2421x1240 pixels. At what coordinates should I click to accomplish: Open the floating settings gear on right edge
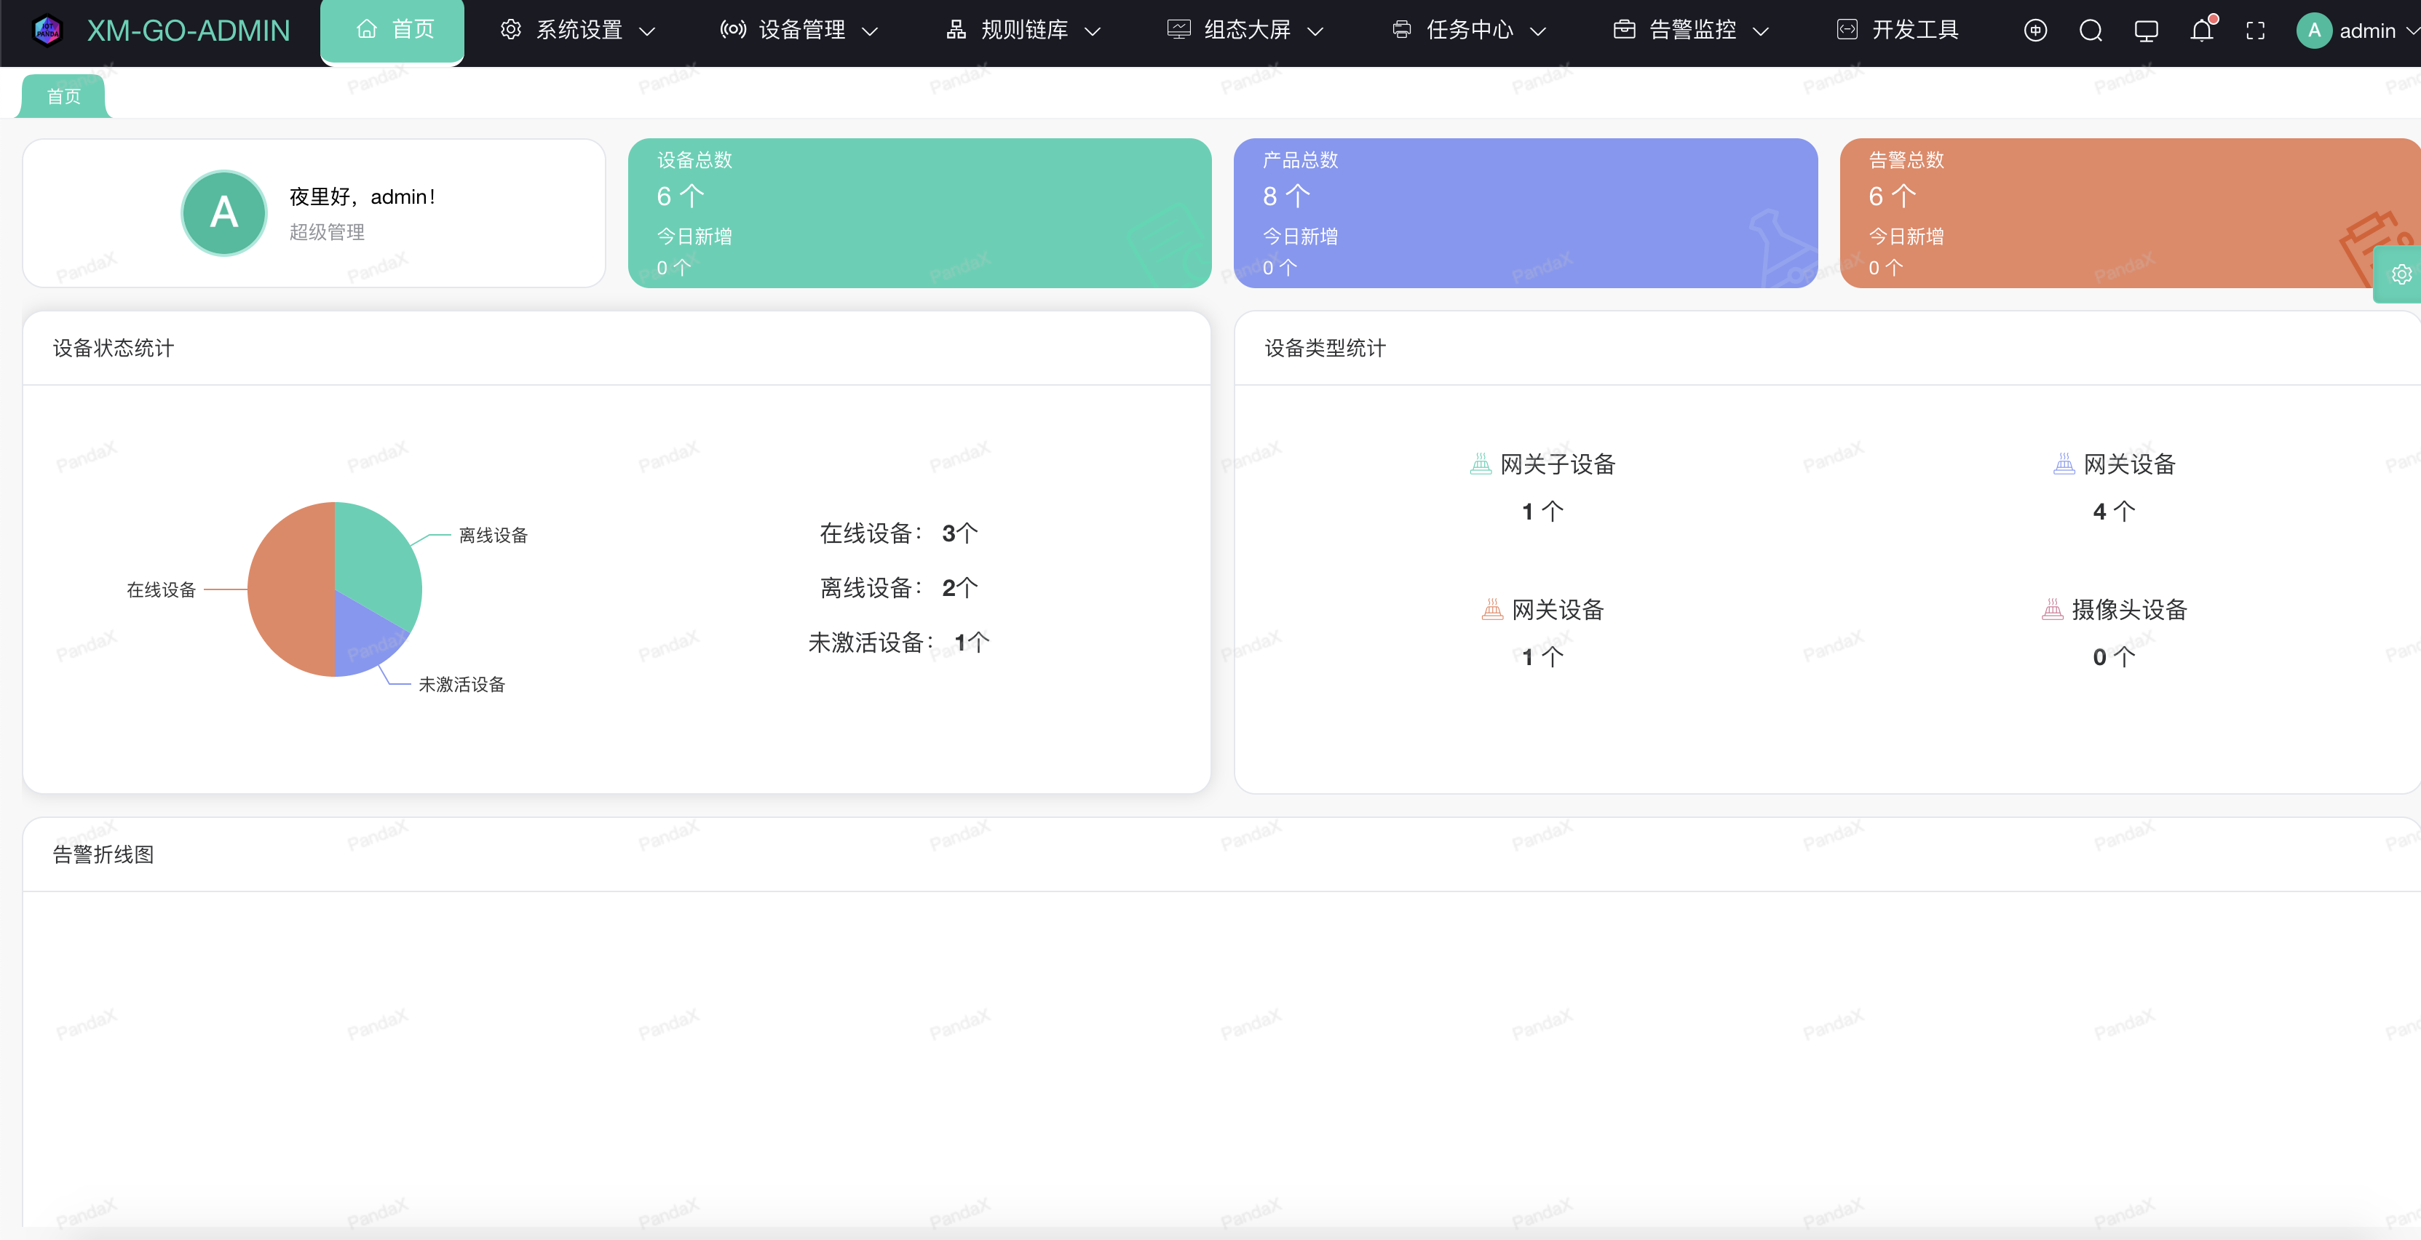2401,274
